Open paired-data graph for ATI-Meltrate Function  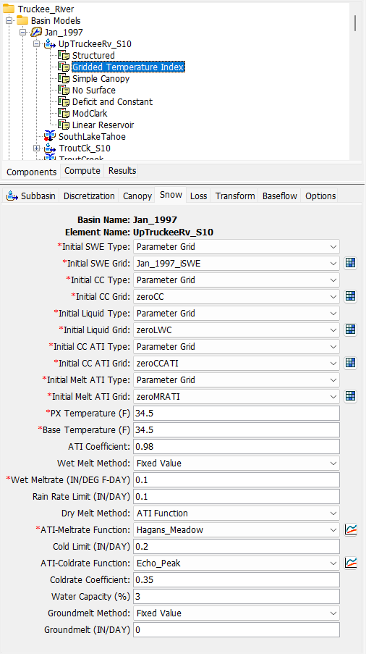coord(351,530)
